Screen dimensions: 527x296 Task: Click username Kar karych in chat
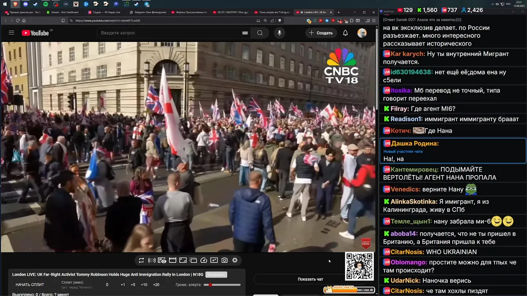pyautogui.click(x=408, y=54)
